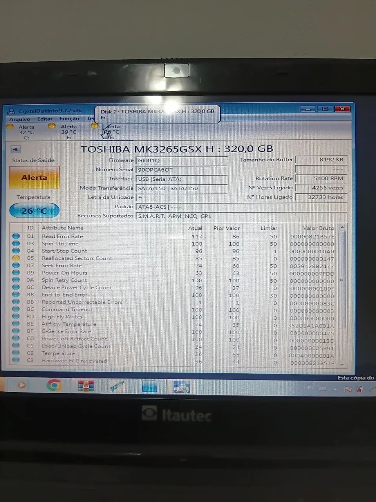Click status dot for Device Power Cycle Count
Image resolution: width=376 pixels, height=502 pixels.
click(x=16, y=287)
